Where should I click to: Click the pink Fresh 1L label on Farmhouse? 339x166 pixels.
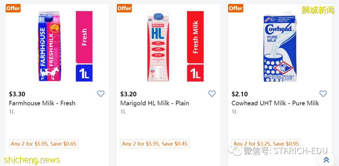point(84,46)
